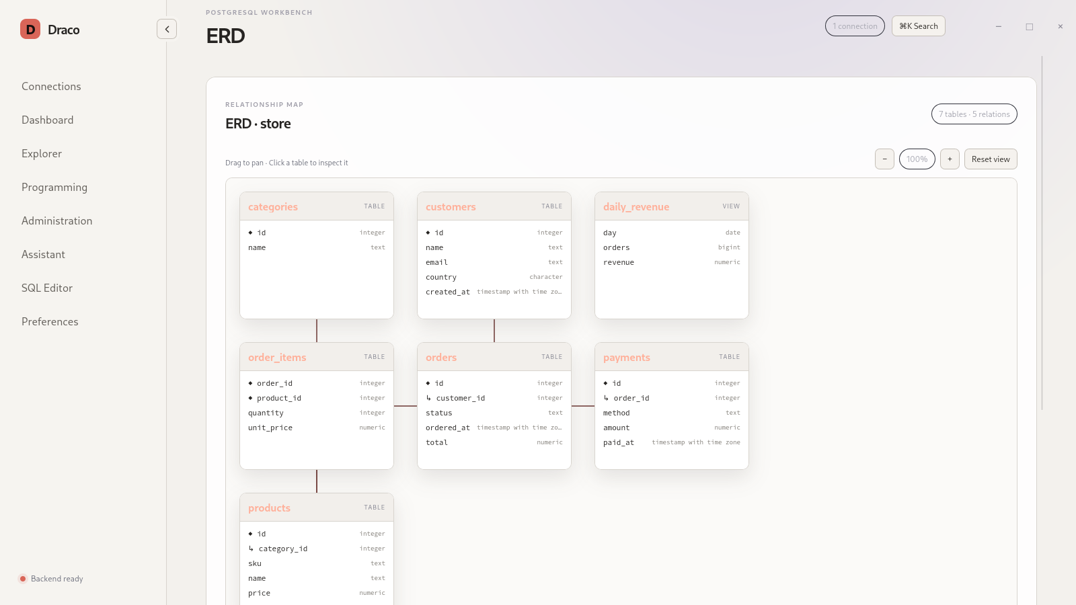Image resolution: width=1076 pixels, height=605 pixels.
Task: Click the 7 tables · 5 relations badge
Action: (974, 114)
